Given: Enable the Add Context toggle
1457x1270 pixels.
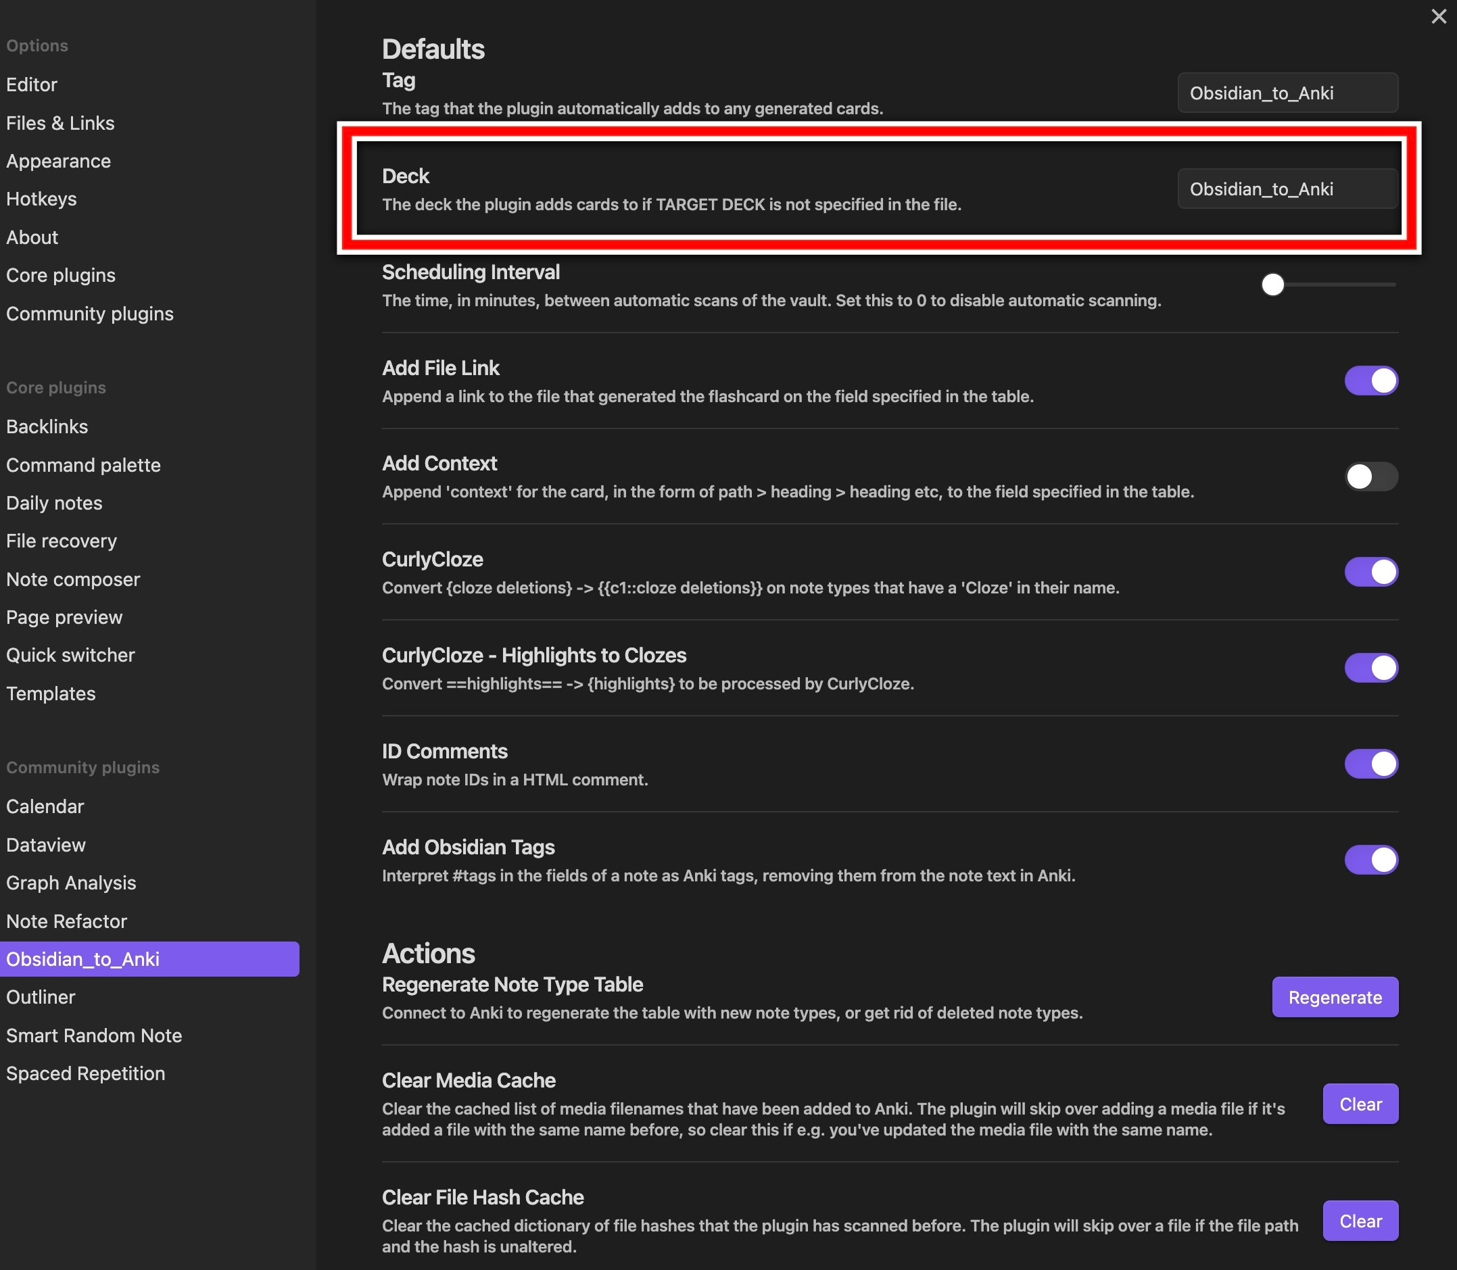Looking at the screenshot, I should point(1370,477).
